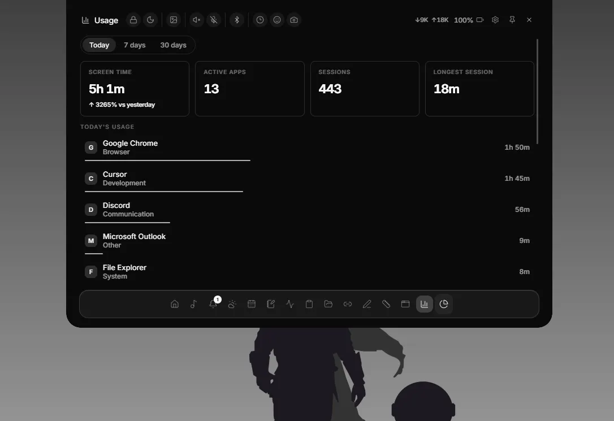Open the weather panel icon
Viewport: 614px width, 421px height.
click(232, 304)
